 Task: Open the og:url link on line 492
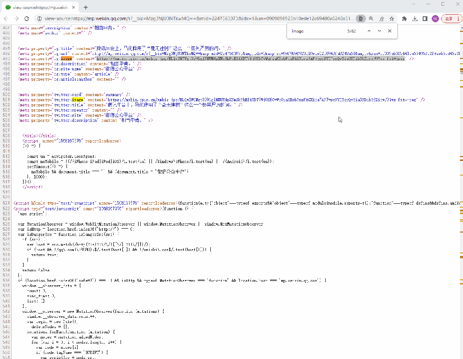coord(276,54)
